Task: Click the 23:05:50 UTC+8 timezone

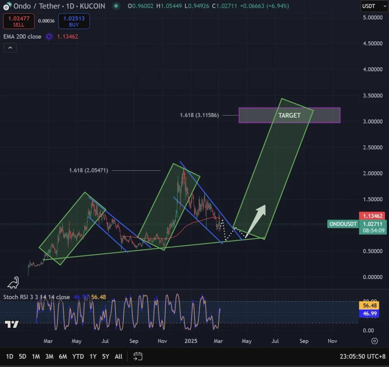Action: pyautogui.click(x=362, y=357)
